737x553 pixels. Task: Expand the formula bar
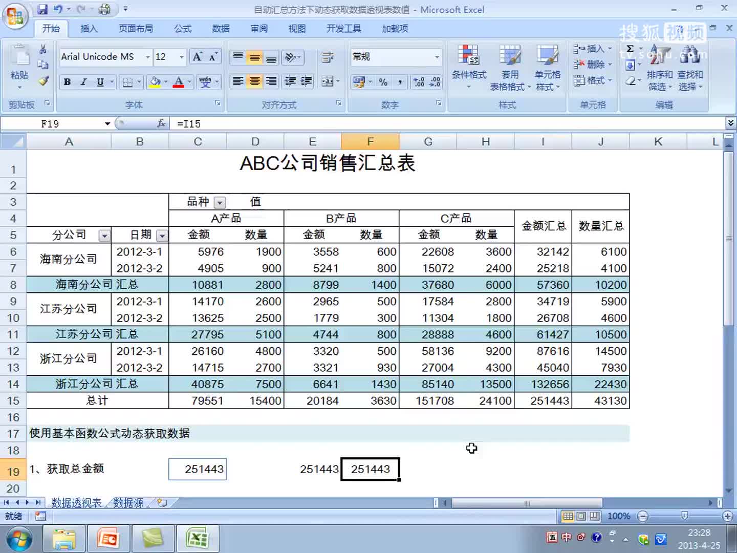pyautogui.click(x=731, y=123)
